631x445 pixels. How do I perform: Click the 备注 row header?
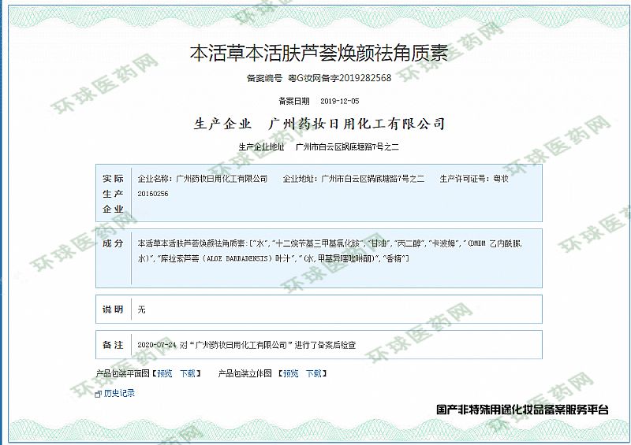pos(114,345)
